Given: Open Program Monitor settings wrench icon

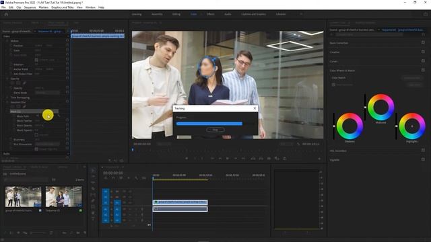Looking at the screenshot, I should pyautogui.click(x=298, y=144).
